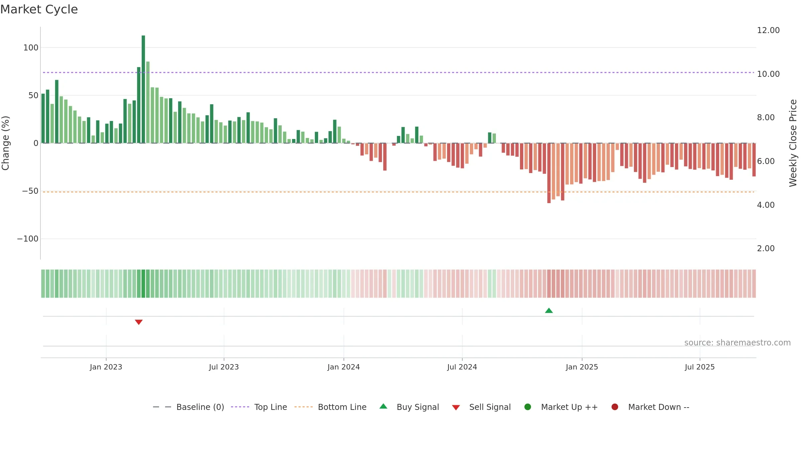The height and width of the screenshot is (451, 802).
Task: Click the 12.00 tick on the right axis
Action: click(768, 30)
